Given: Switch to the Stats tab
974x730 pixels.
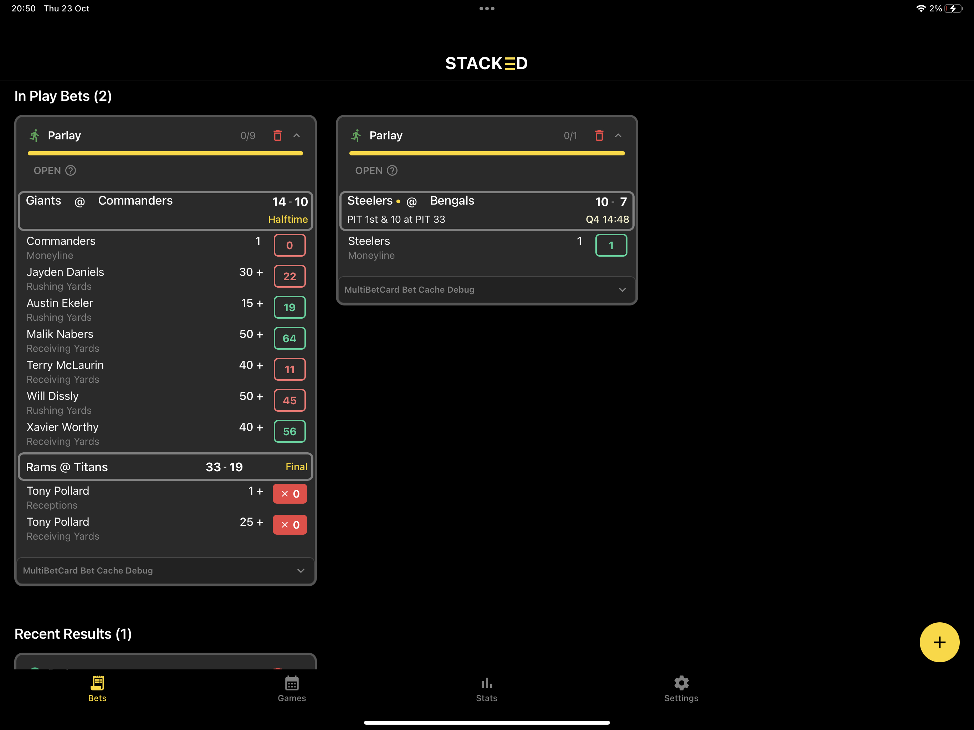Looking at the screenshot, I should point(487,689).
